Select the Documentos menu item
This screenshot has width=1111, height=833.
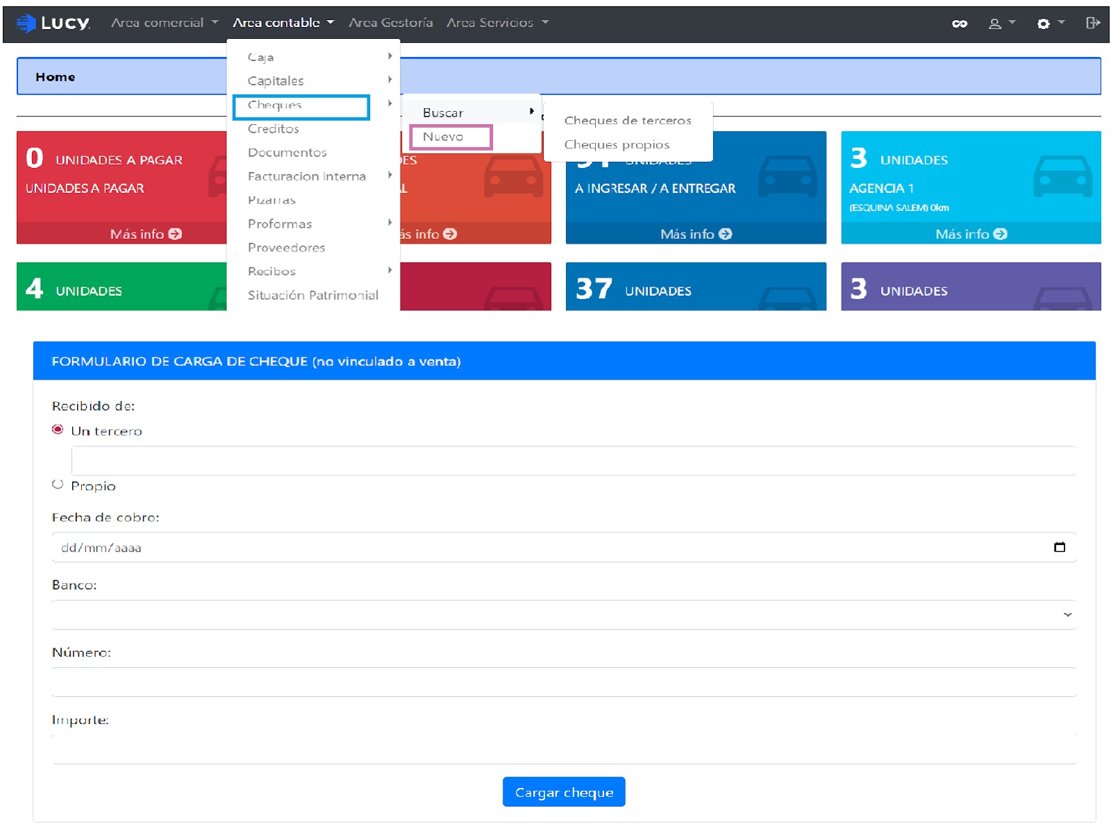(287, 153)
